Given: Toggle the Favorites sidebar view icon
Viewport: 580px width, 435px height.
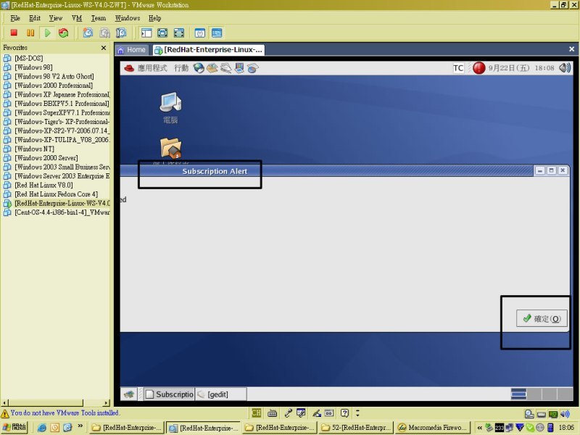Looking at the screenshot, I should pyautogui.click(x=146, y=33).
